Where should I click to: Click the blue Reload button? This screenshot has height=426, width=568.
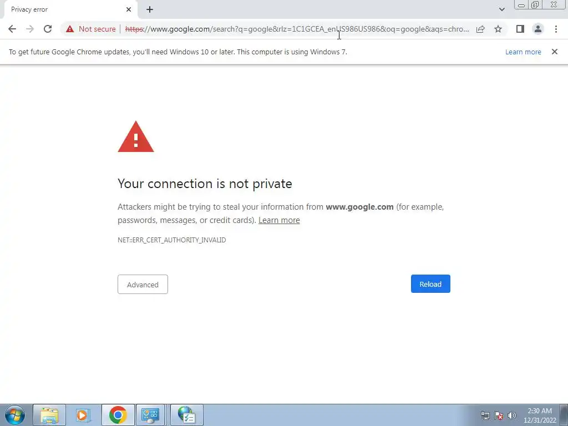(x=430, y=284)
